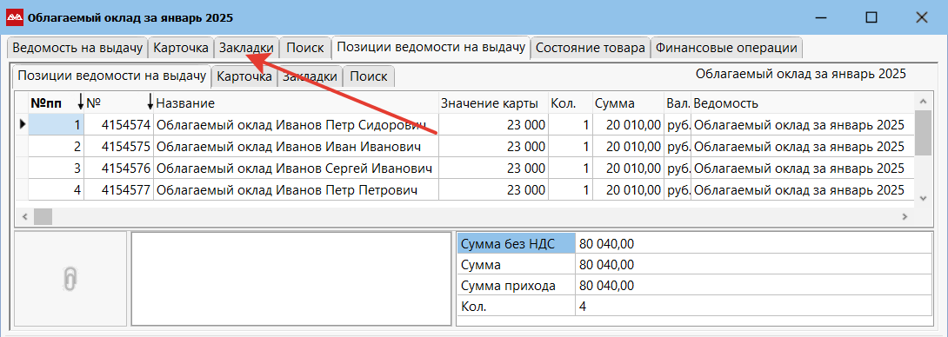Click the sort arrow beside № column

pyautogui.click(x=150, y=103)
